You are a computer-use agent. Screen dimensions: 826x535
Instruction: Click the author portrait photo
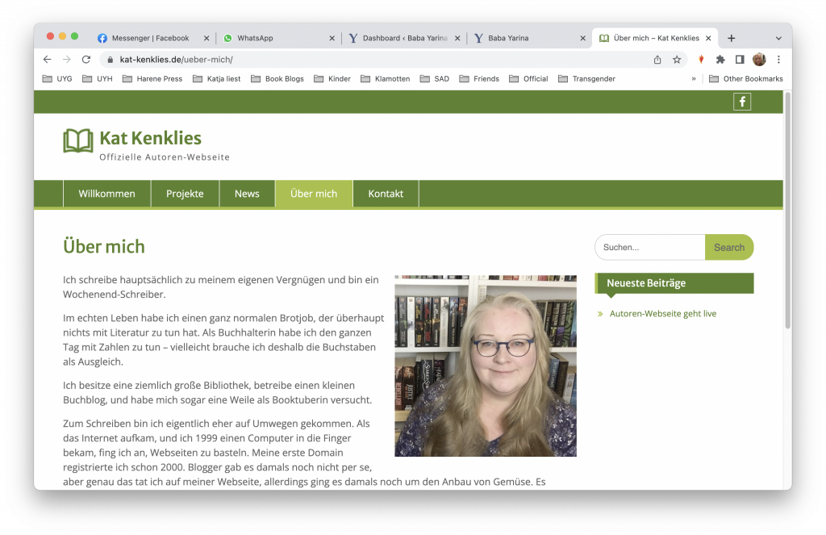pyautogui.click(x=486, y=366)
